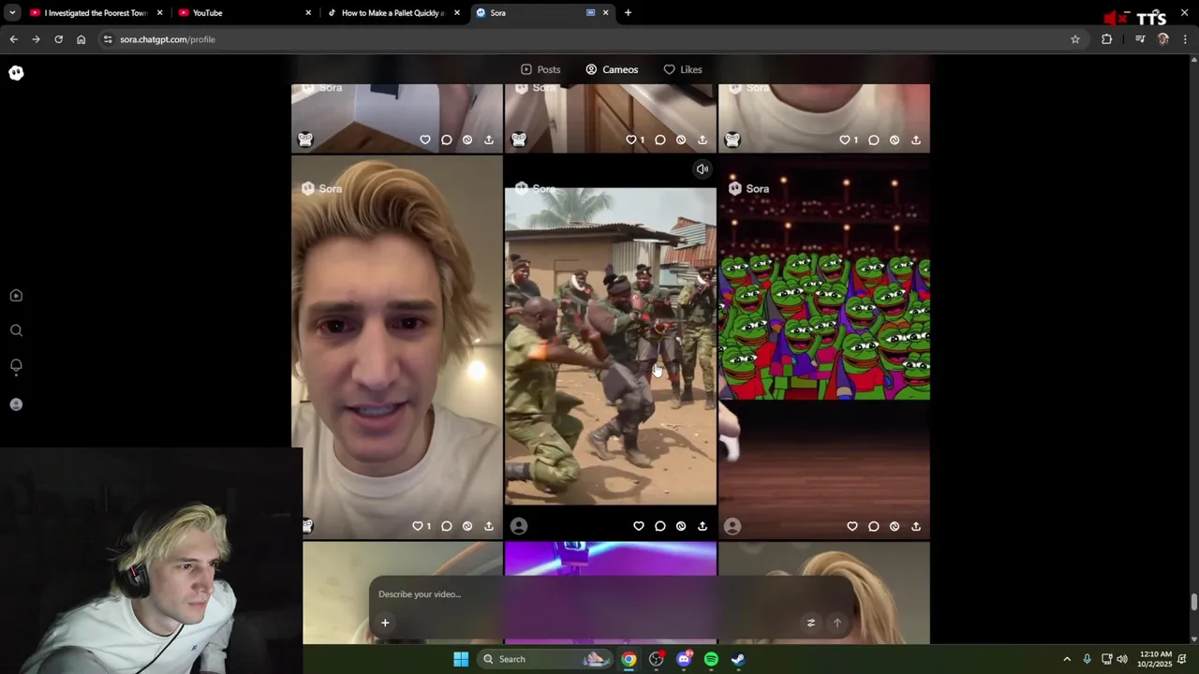Switch to the Posts tab
The height and width of the screenshot is (674, 1199).
(540, 69)
